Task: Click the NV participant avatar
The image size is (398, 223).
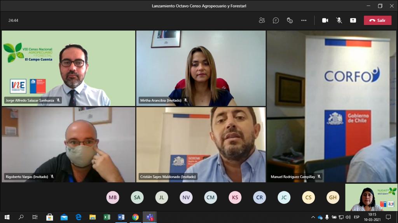Action: pos(186,197)
